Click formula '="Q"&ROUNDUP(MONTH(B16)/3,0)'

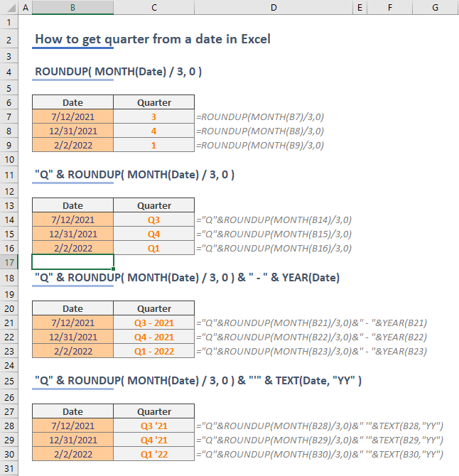[274, 249]
